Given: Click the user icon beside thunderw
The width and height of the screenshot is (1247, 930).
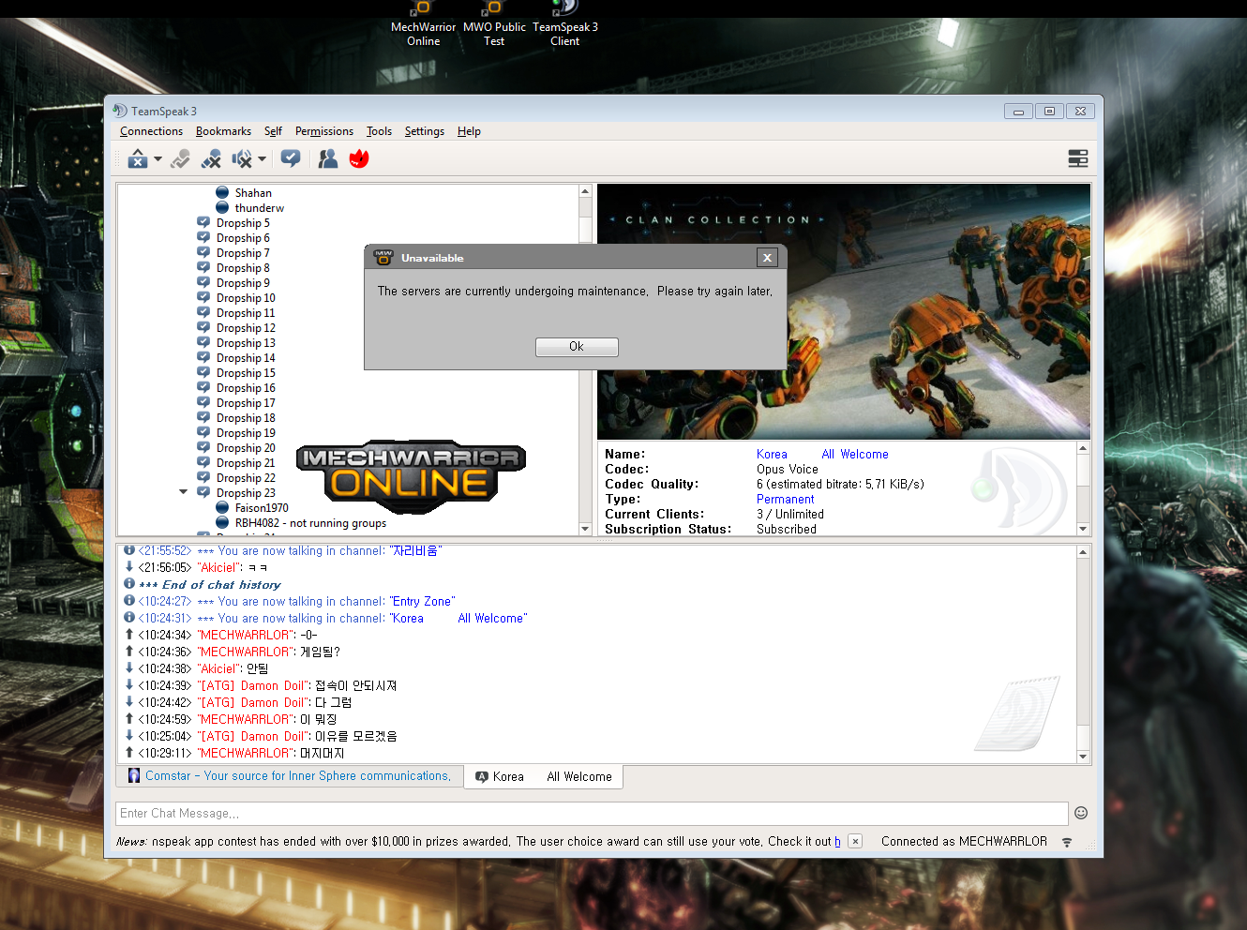Looking at the screenshot, I should point(222,207).
